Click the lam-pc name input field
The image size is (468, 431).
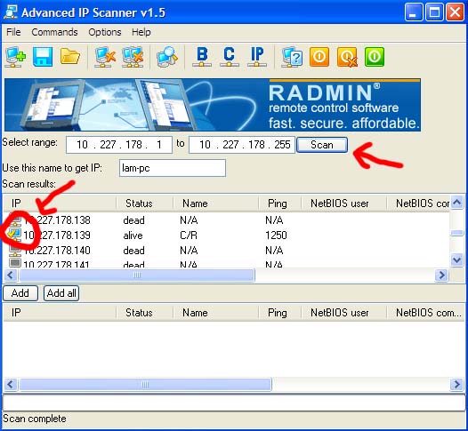(x=173, y=168)
